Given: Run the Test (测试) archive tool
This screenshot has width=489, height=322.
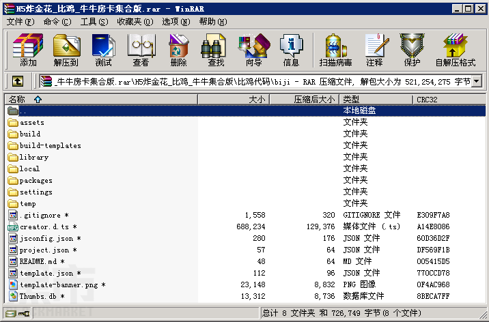Looking at the screenshot, I should pos(104,50).
